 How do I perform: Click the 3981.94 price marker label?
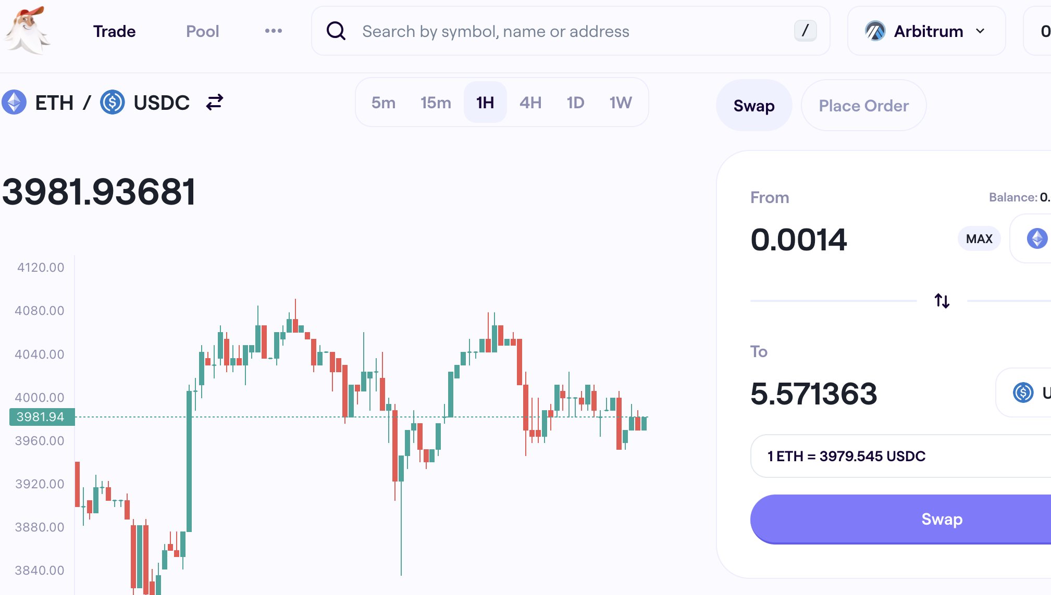click(42, 417)
